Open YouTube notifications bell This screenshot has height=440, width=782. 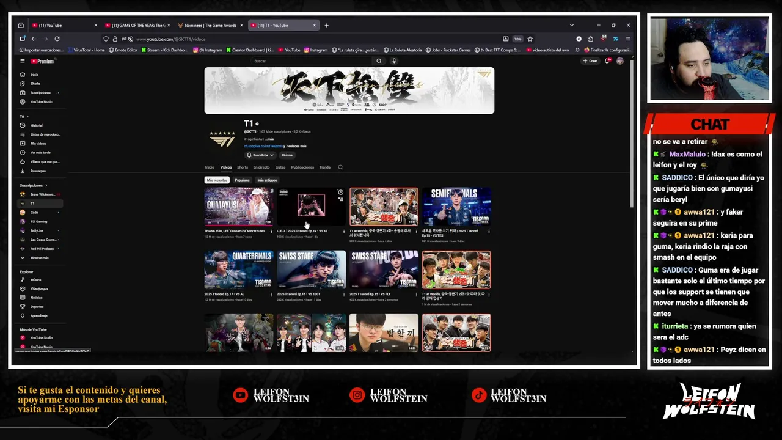pyautogui.click(x=607, y=61)
